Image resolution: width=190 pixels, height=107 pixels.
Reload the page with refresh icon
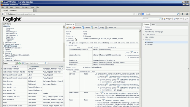(x=139, y=14)
